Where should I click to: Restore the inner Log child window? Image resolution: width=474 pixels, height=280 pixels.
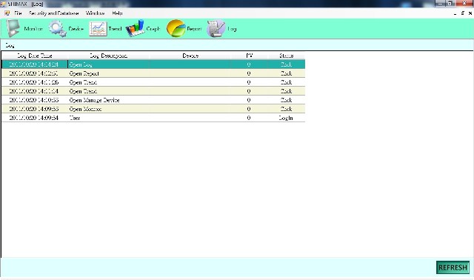click(x=462, y=13)
